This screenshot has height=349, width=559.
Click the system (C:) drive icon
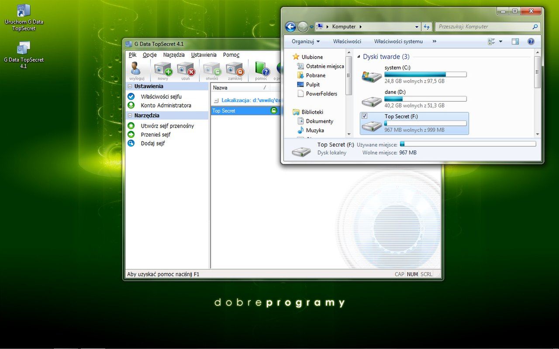point(372,76)
